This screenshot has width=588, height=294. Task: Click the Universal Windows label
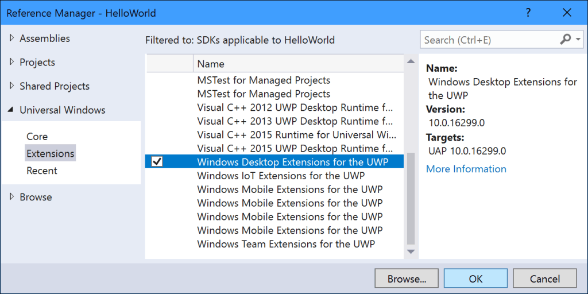point(62,110)
